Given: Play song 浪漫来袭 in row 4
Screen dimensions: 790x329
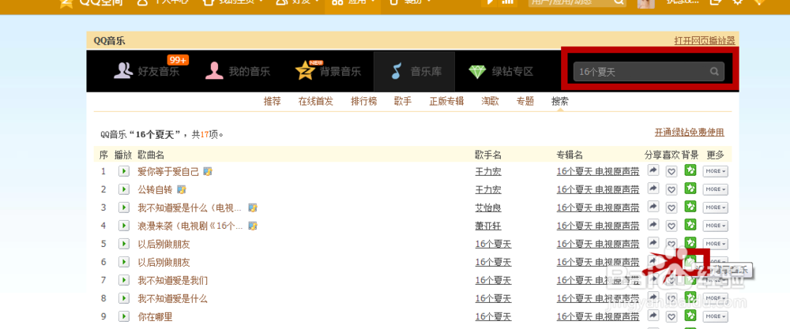Looking at the screenshot, I should pos(123,226).
